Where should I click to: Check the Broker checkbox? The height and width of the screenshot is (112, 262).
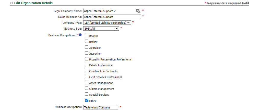pos(87,41)
